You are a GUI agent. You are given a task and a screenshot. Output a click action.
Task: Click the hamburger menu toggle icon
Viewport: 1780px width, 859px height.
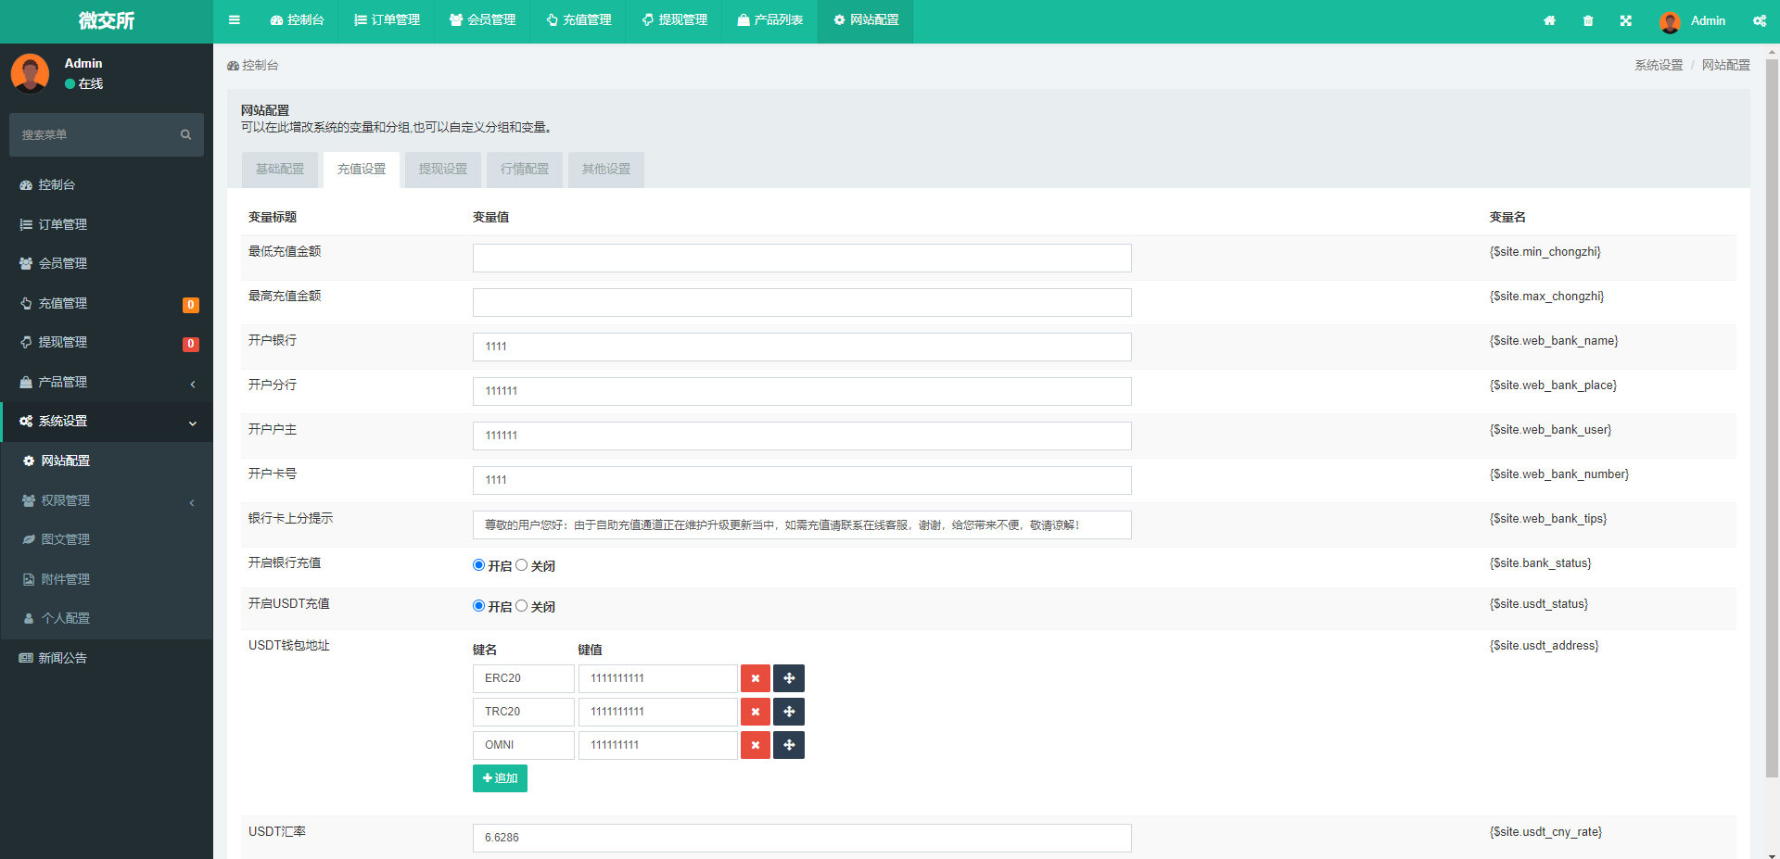click(x=235, y=20)
